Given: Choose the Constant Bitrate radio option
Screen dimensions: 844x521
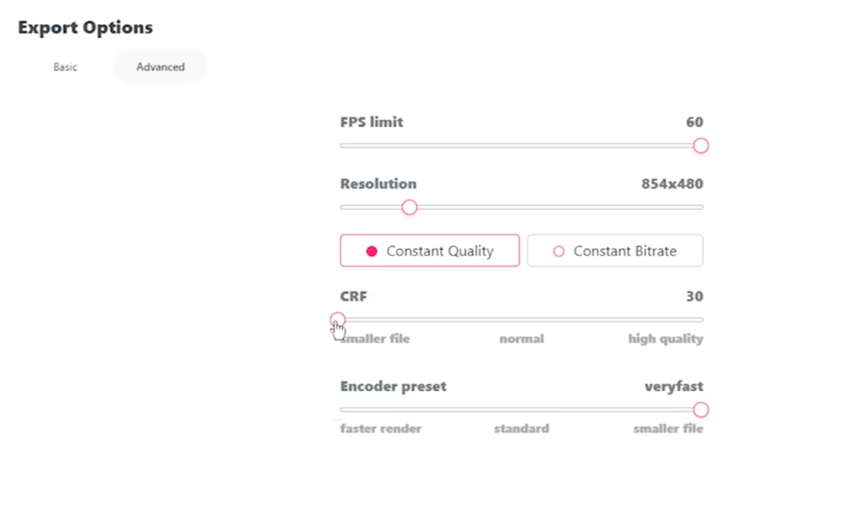Looking at the screenshot, I should pyautogui.click(x=615, y=251).
